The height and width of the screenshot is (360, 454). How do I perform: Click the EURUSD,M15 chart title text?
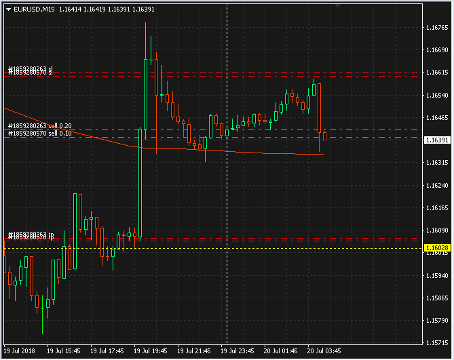point(35,9)
